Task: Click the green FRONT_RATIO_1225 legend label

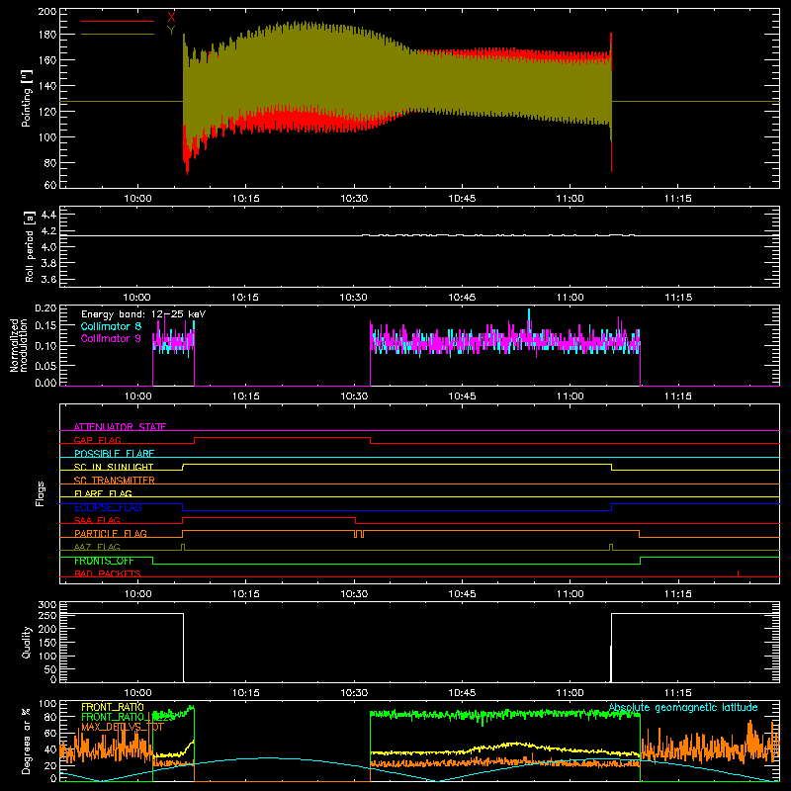Action: click(x=127, y=717)
